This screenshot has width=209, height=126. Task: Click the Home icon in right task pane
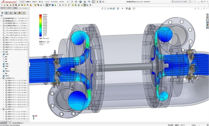tap(207, 15)
